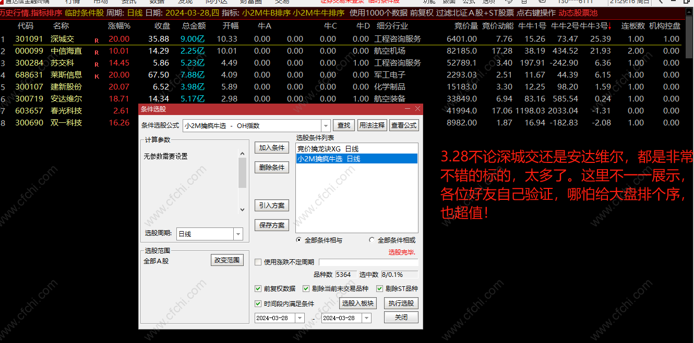Select stock 中信海直 name cell
This screenshot has height=343, width=694.
tap(66, 51)
